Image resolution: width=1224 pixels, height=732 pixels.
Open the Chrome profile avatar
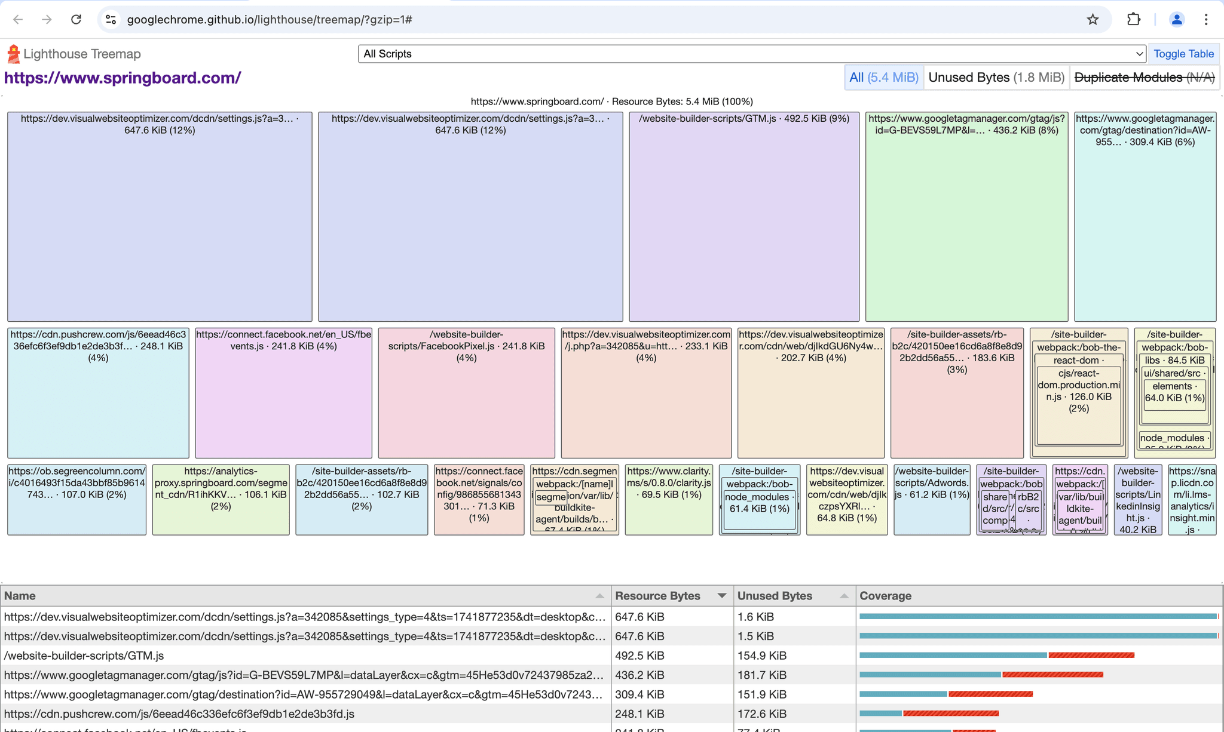coord(1177,20)
